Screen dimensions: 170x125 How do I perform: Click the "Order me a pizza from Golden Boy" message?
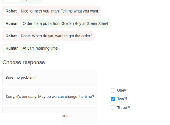coord(65,23)
